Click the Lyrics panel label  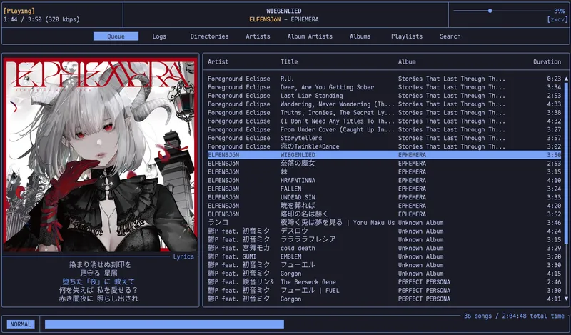[183, 256]
